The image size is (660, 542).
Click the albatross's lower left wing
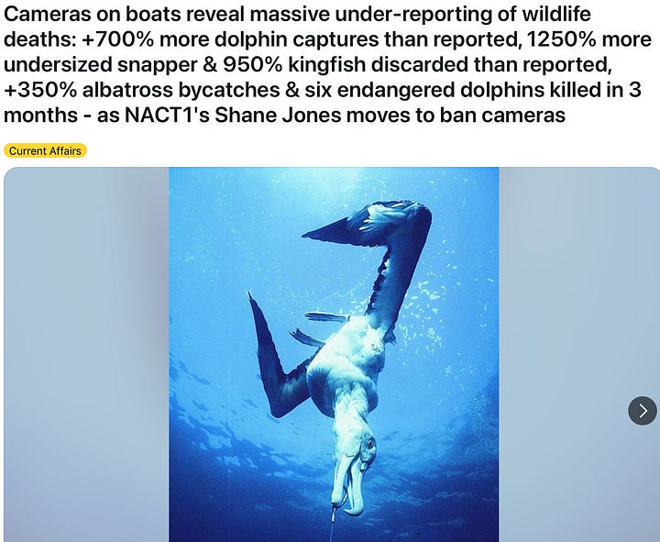point(276,358)
